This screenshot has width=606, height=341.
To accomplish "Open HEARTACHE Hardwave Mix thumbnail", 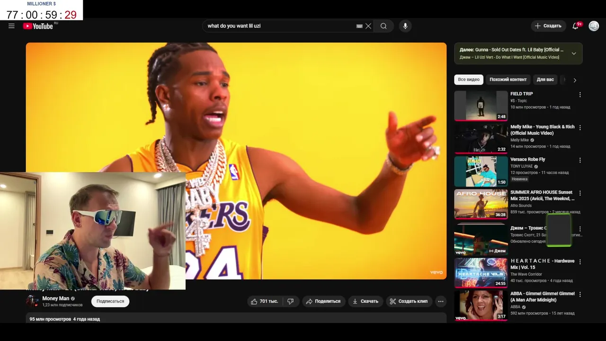I will (481, 272).
